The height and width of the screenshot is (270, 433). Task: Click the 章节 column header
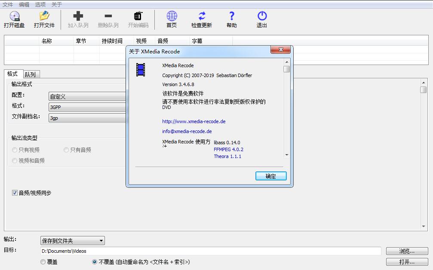(x=86, y=41)
